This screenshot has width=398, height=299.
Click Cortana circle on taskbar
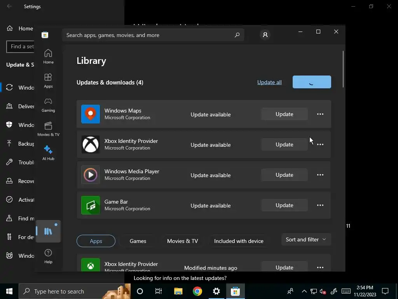140,291
